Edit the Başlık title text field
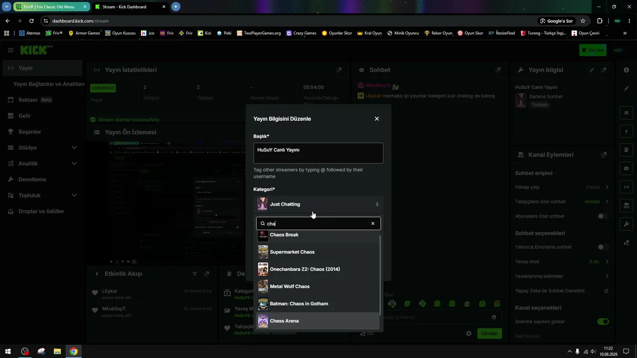The height and width of the screenshot is (358, 637). pyautogui.click(x=318, y=153)
